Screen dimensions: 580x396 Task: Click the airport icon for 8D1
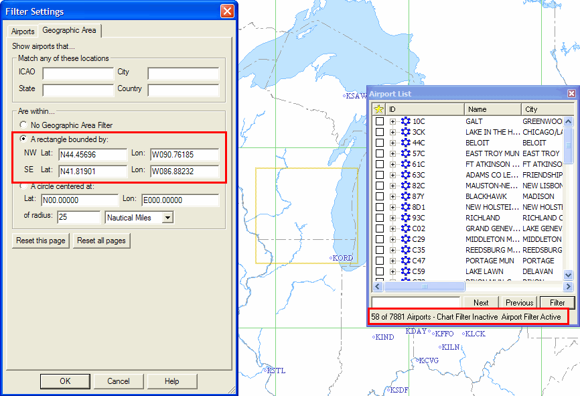[406, 207]
